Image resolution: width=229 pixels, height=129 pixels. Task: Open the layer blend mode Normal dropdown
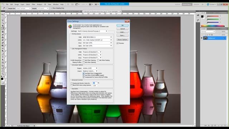tap(208, 32)
